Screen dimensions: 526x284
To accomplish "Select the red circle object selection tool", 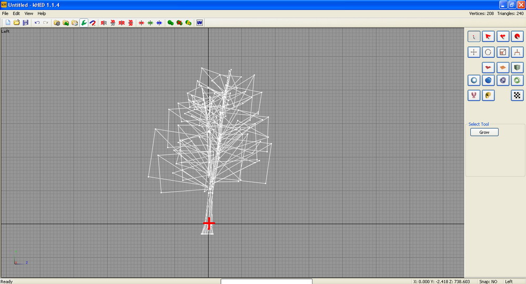I will coord(517,37).
